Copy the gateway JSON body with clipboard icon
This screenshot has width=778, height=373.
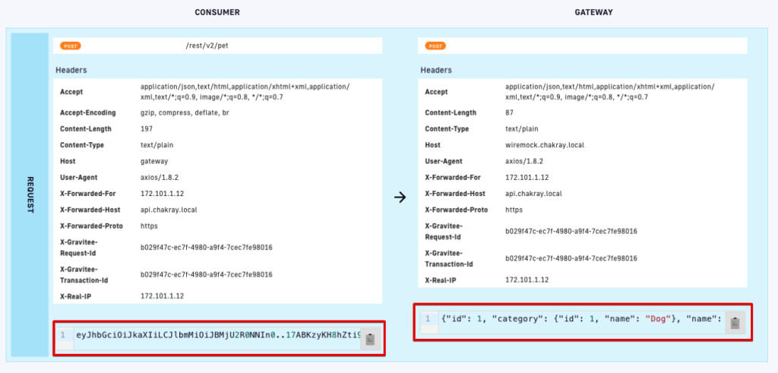[735, 324]
